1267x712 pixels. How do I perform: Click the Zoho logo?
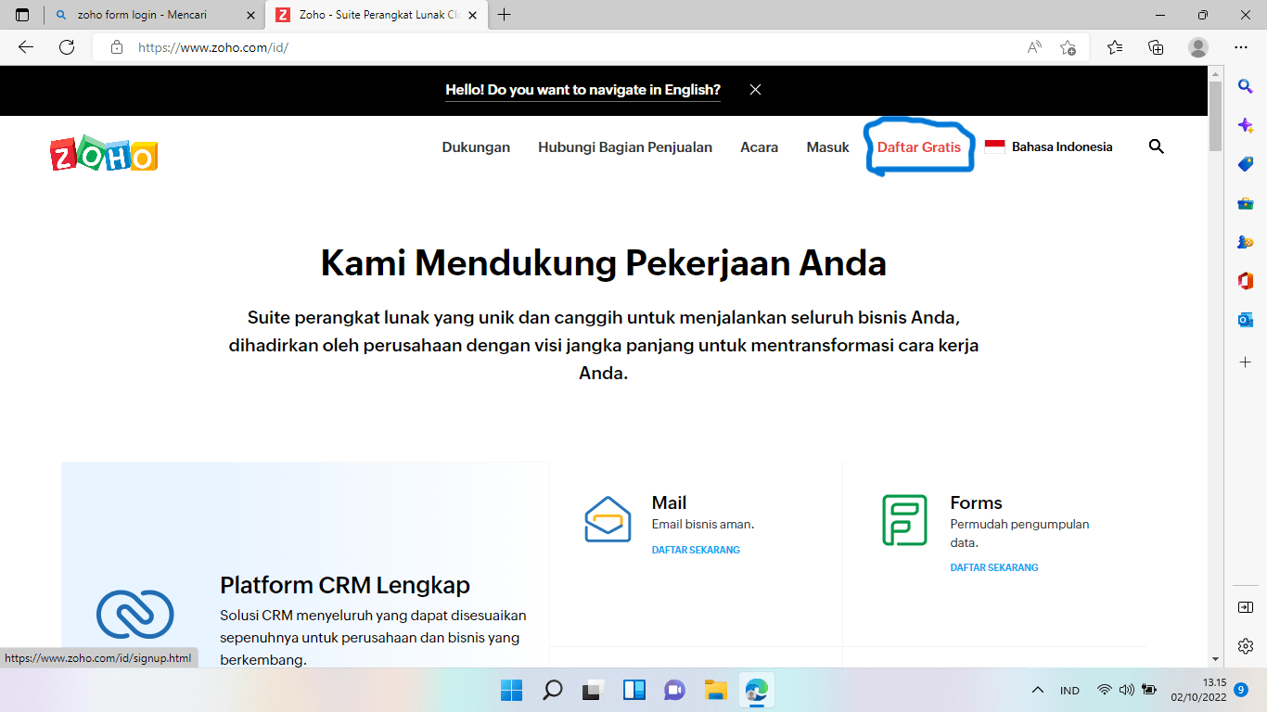pos(104,156)
